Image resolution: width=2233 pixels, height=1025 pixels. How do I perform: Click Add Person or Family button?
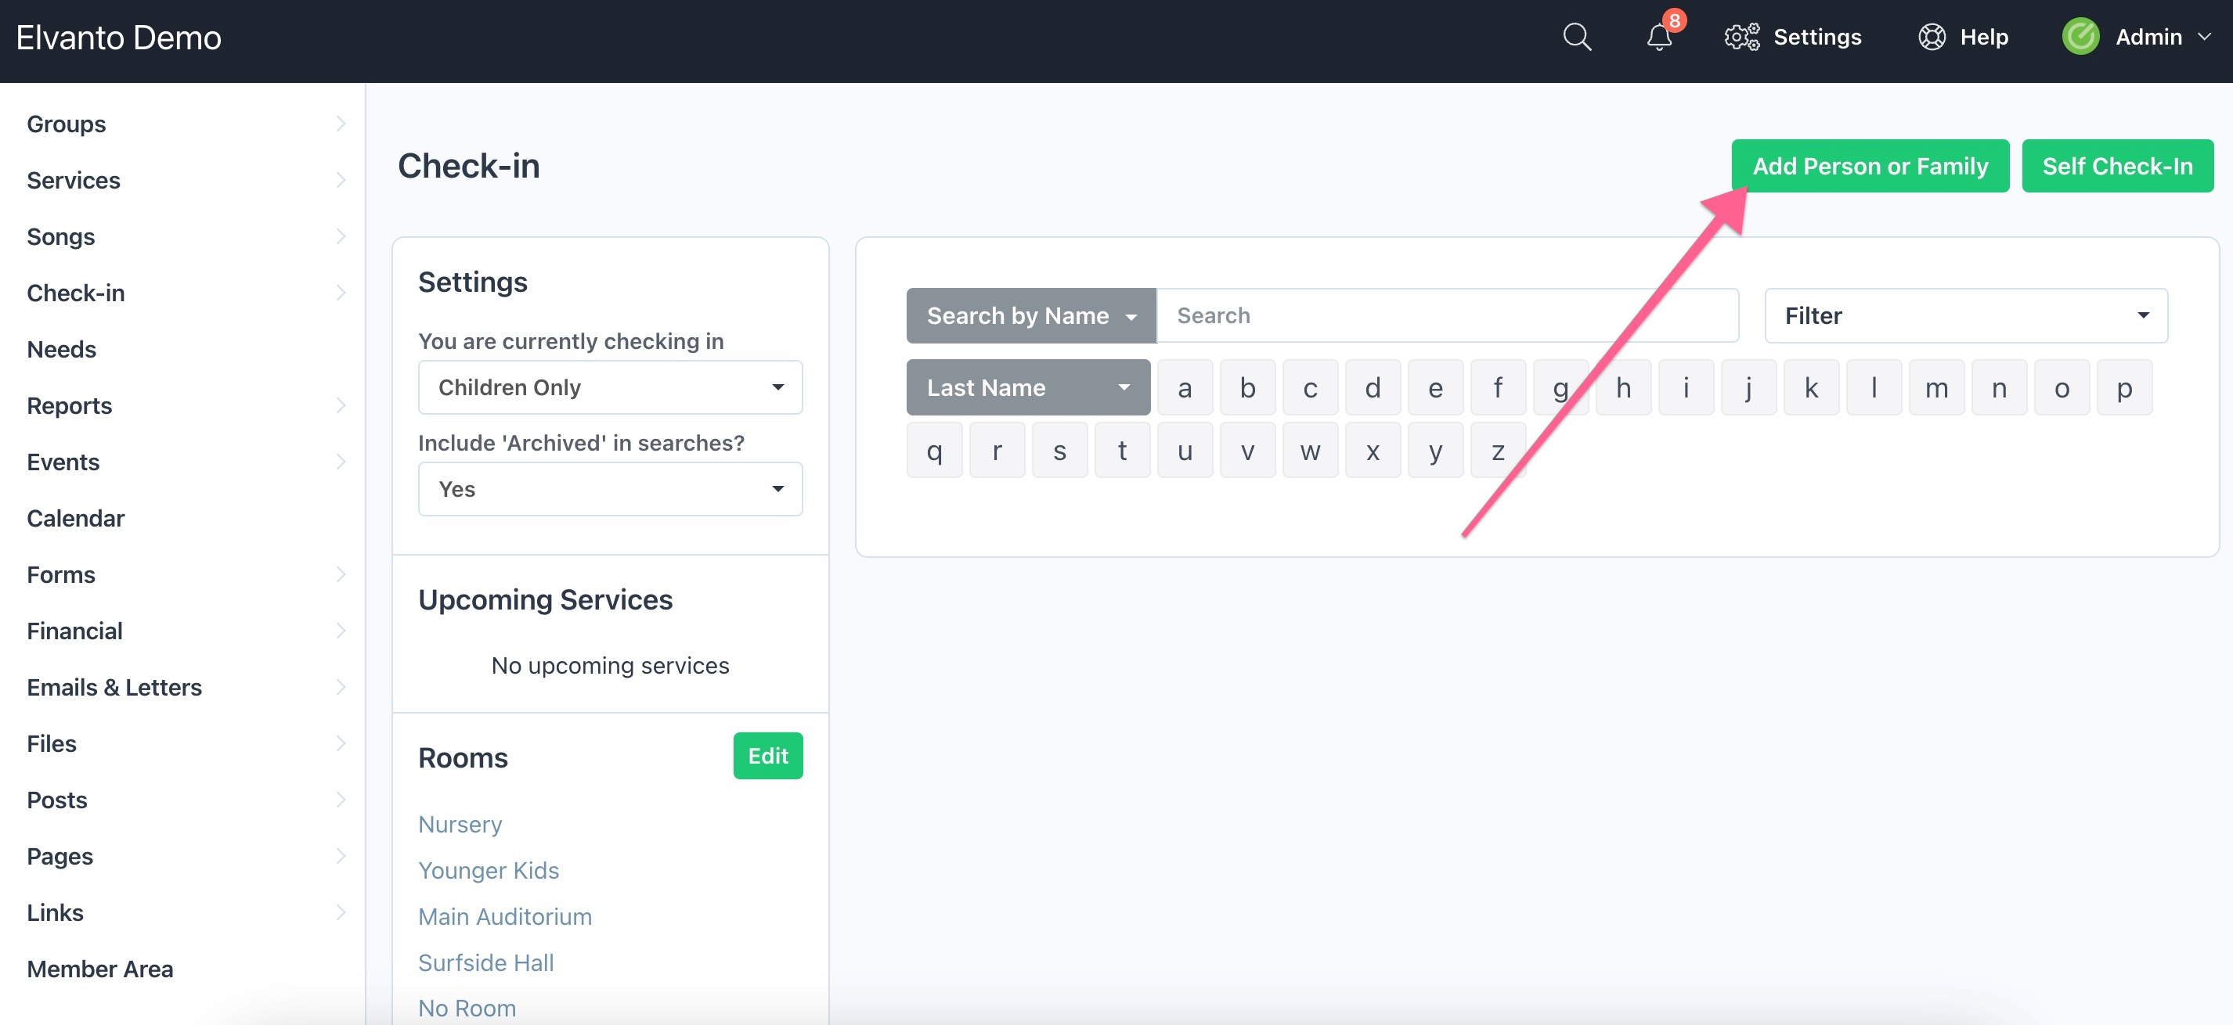pyautogui.click(x=1869, y=166)
